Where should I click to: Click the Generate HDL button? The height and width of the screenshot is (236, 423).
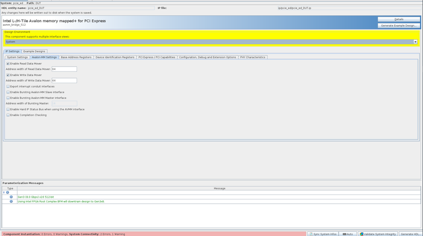[x=411, y=234]
